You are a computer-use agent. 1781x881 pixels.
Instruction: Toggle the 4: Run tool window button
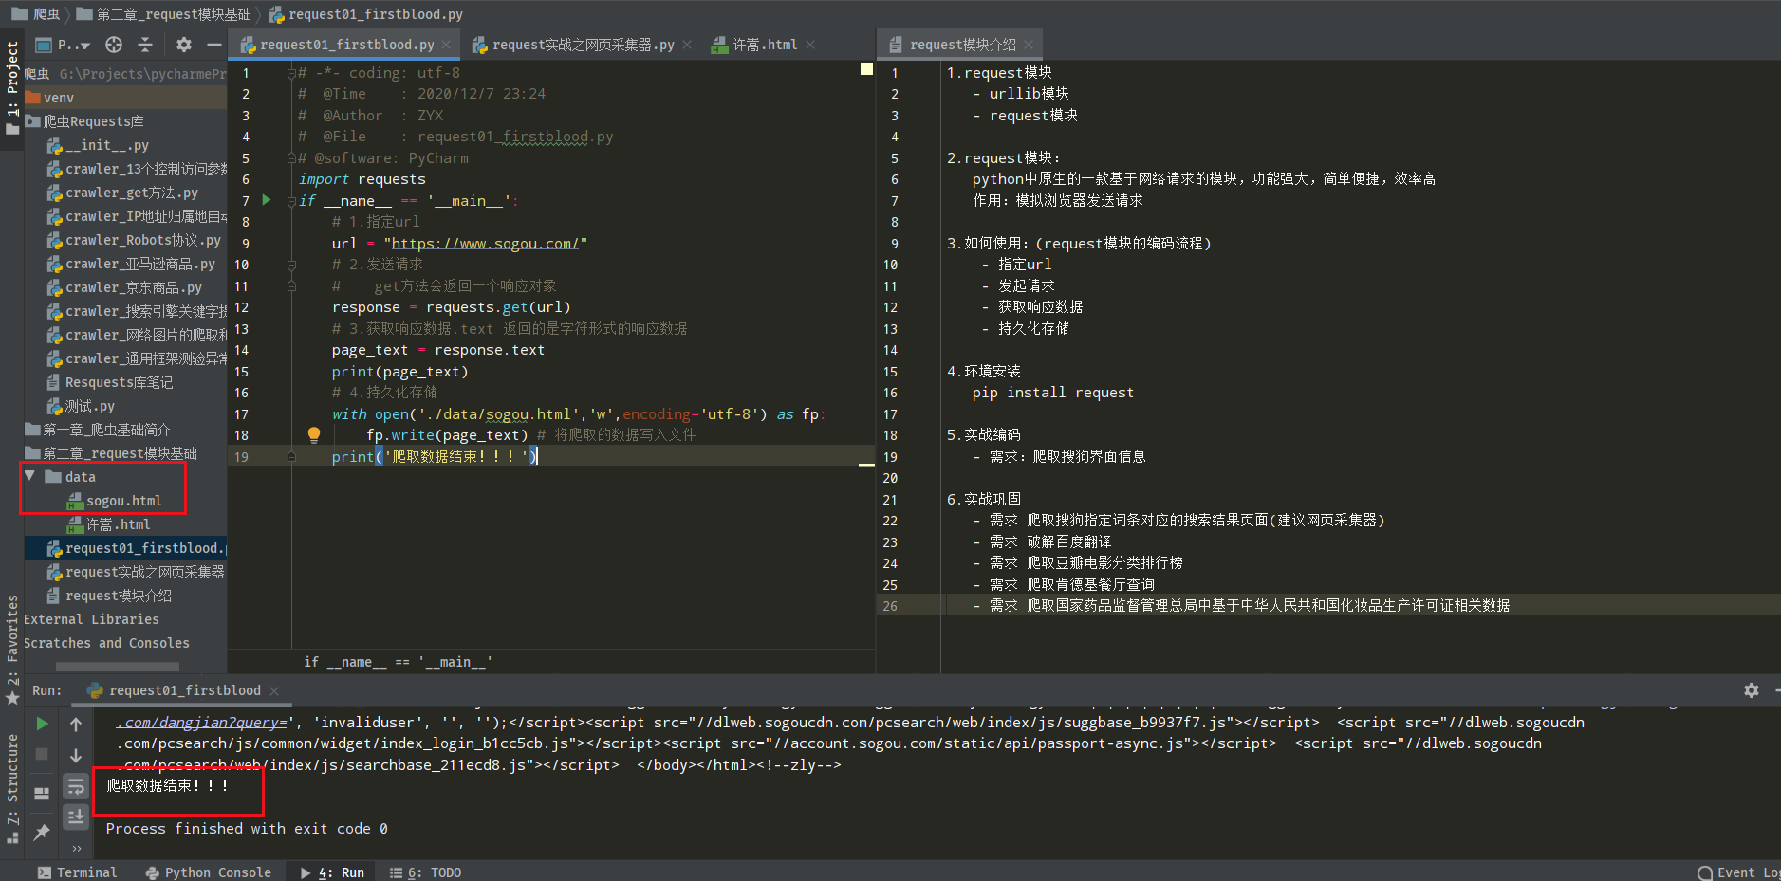pyautogui.click(x=332, y=872)
